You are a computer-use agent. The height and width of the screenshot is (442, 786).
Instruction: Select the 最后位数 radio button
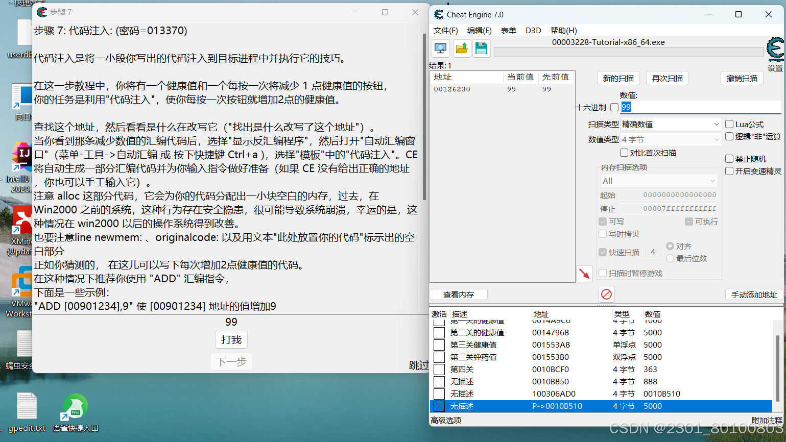(670, 258)
